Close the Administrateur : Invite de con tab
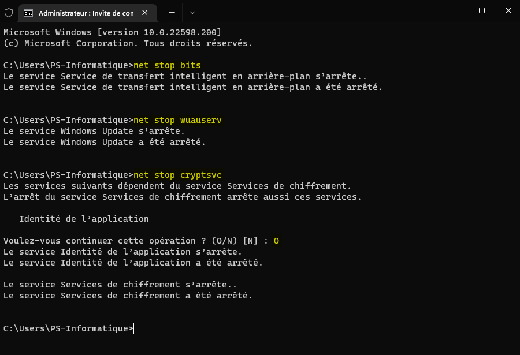This screenshot has height=355, width=520. [x=145, y=12]
